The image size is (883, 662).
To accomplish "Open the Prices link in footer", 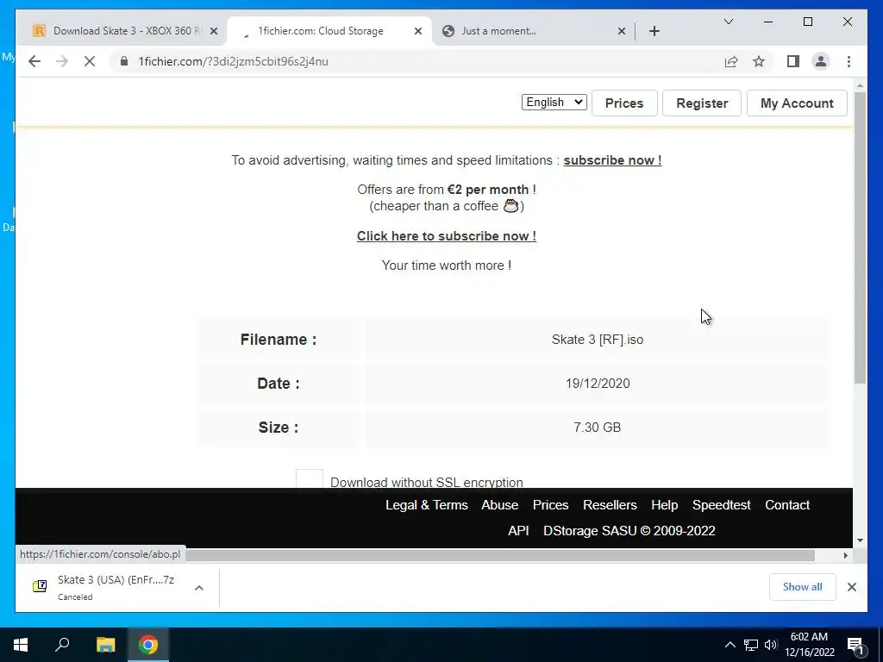I will (550, 505).
